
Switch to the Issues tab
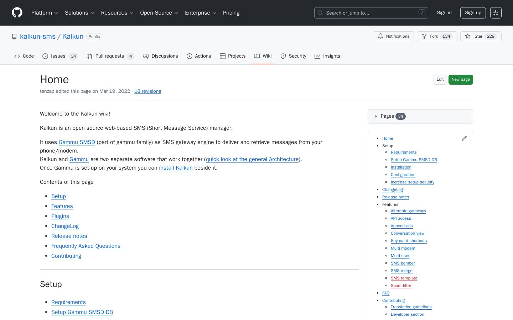(x=60, y=56)
